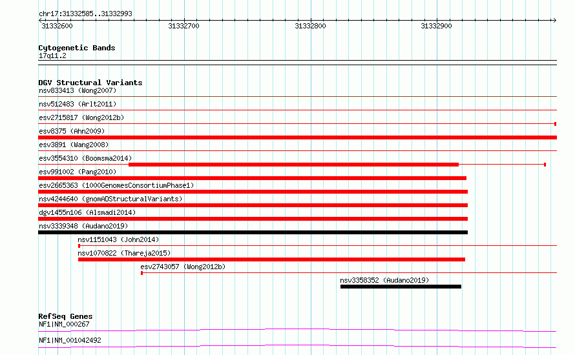
Task: Click the red esv991002 Pang2010 bar
Action: pos(253,178)
